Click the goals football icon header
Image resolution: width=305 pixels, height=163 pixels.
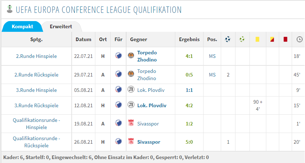tap(228, 39)
